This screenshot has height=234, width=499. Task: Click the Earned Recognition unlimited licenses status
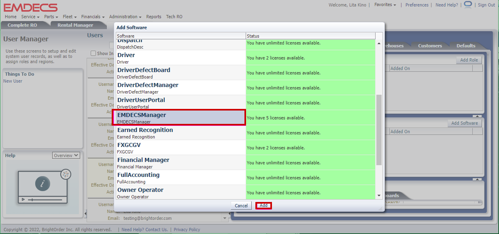pos(283,133)
